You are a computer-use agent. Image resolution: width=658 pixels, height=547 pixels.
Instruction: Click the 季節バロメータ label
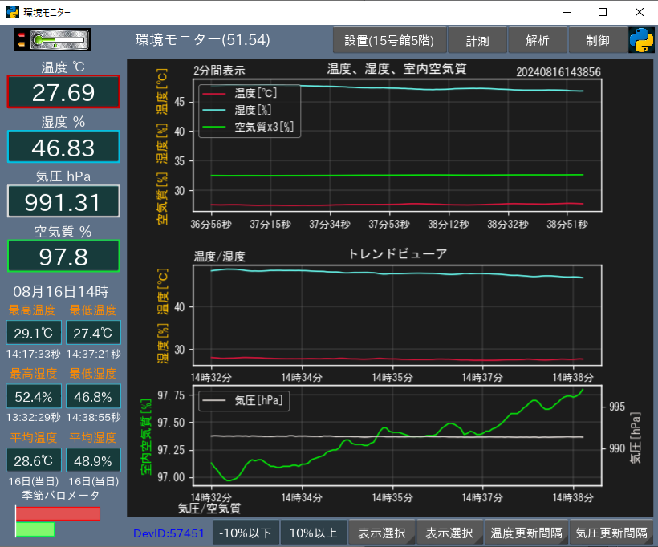click(61, 496)
